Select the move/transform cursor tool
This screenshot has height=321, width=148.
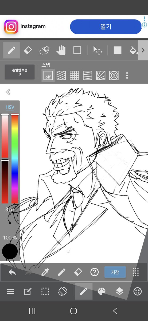[98, 50]
